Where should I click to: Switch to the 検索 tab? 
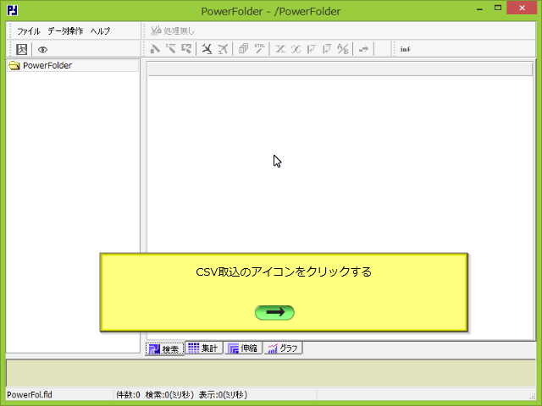[x=164, y=348]
